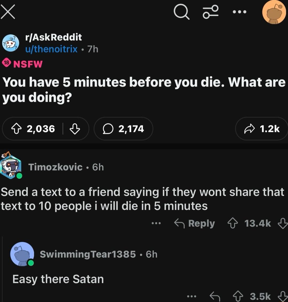The width and height of the screenshot is (288, 302).
Task: Open more options on SwimmingTear1385's comment
Action: click(x=191, y=296)
